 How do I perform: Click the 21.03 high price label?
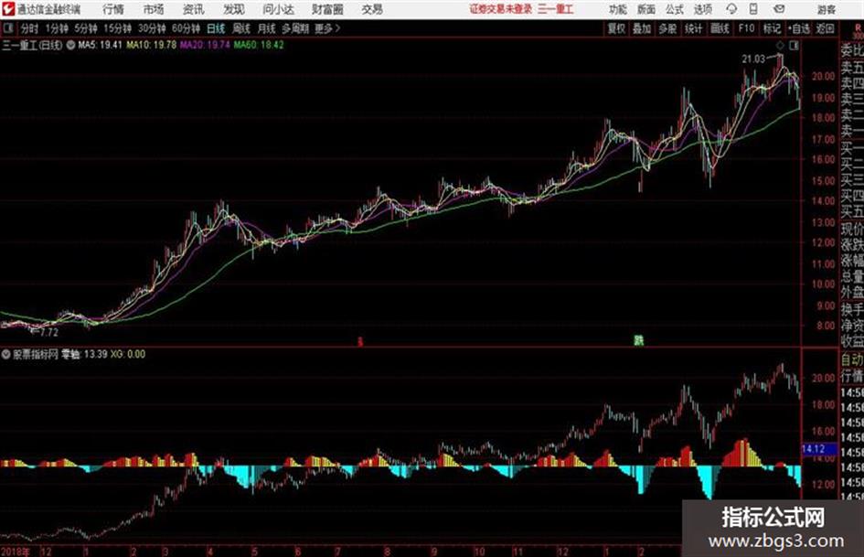tap(753, 59)
